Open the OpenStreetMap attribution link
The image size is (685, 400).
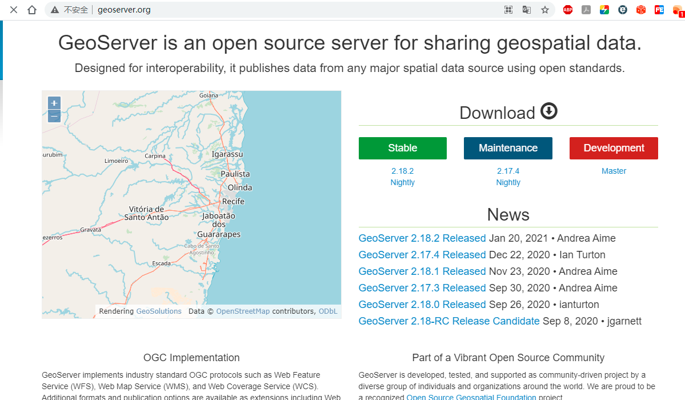[243, 311]
